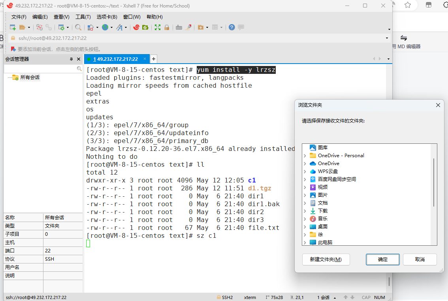Click the font letter A icon
Image resolution: width=448 pixels, height=301 pixels.
(x=119, y=27)
